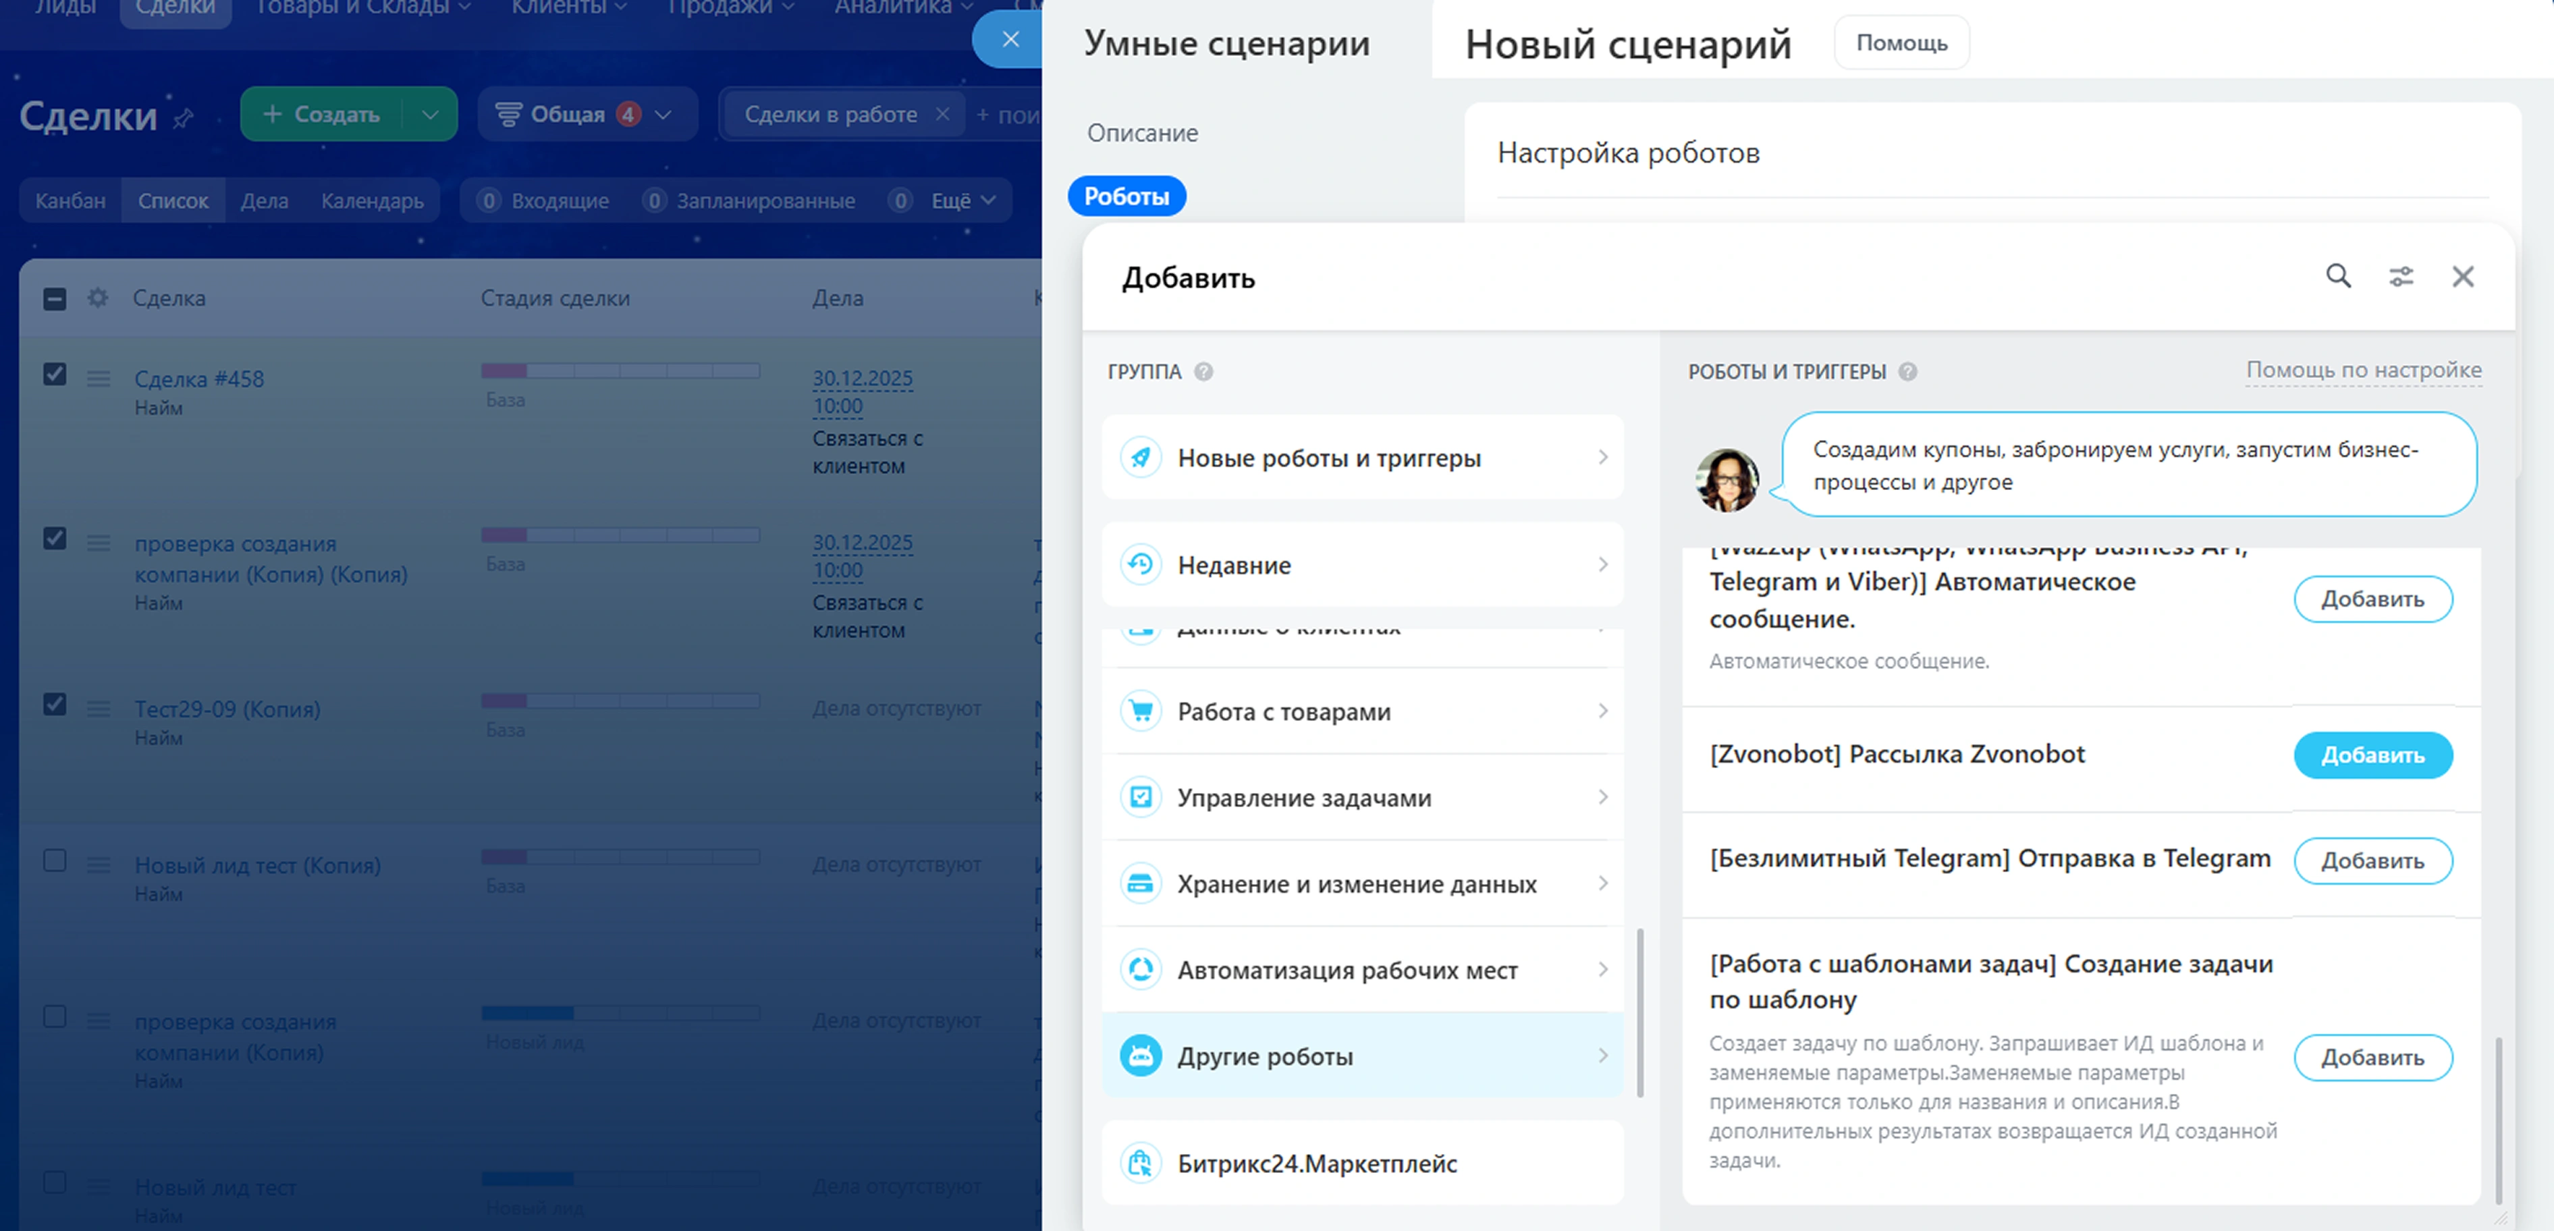Toggle the select-all checkbox in table header
Image resolution: width=2554 pixels, height=1231 pixels.
(55, 298)
